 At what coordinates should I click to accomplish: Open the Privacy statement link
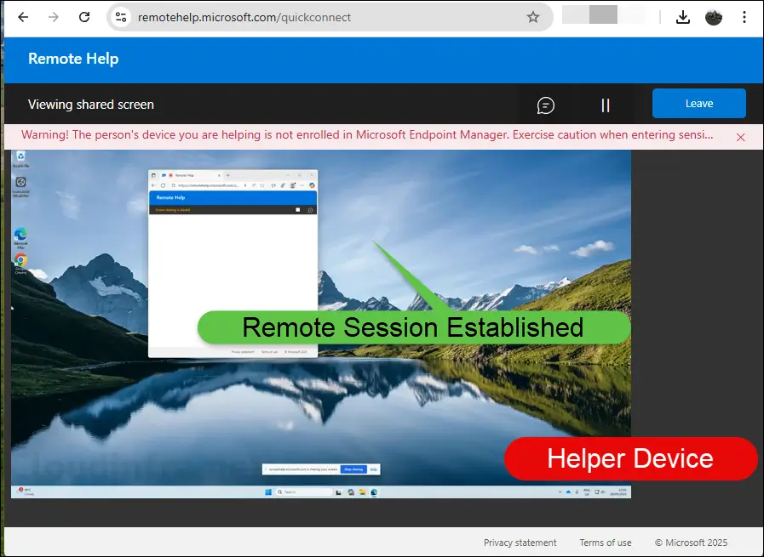(520, 543)
